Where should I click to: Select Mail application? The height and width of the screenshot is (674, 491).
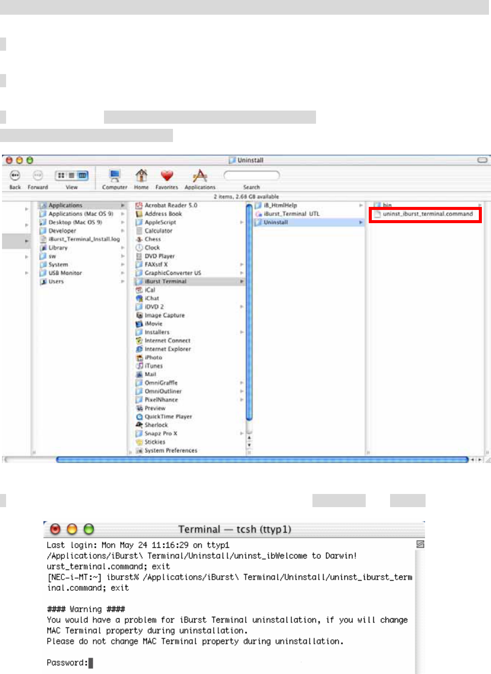[190, 374]
